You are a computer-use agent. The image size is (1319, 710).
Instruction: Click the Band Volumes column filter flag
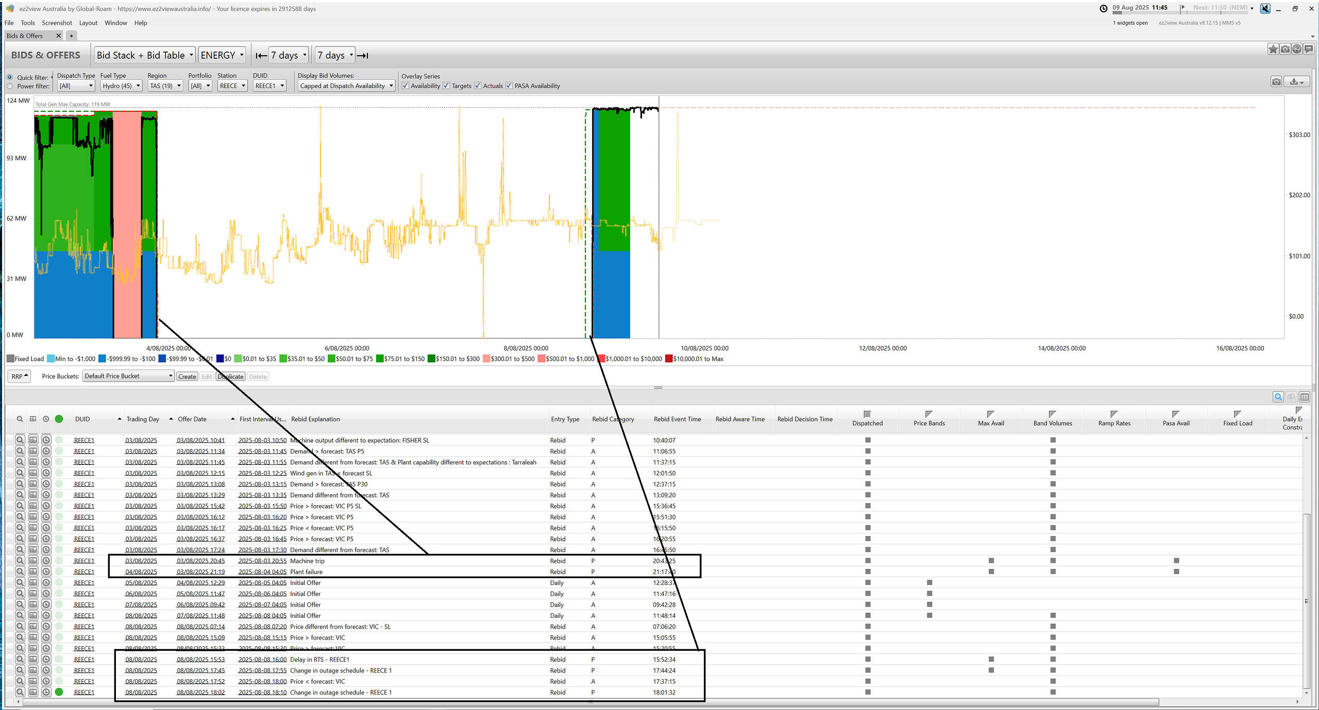1053,414
